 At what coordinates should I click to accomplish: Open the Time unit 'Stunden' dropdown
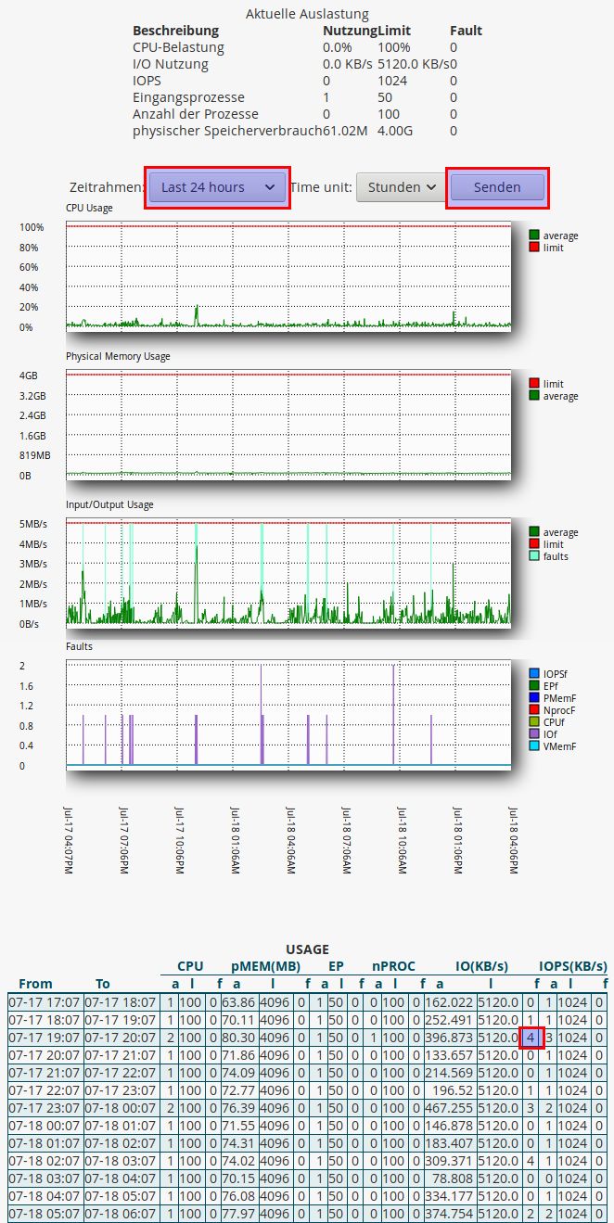tap(403, 187)
